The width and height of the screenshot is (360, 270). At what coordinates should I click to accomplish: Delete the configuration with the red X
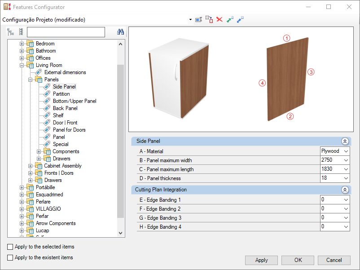point(220,19)
